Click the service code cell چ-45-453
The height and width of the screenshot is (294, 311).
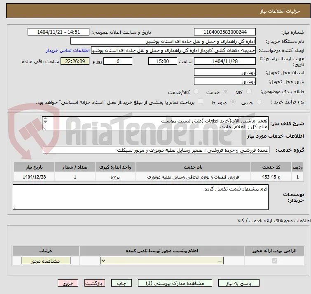(271, 177)
